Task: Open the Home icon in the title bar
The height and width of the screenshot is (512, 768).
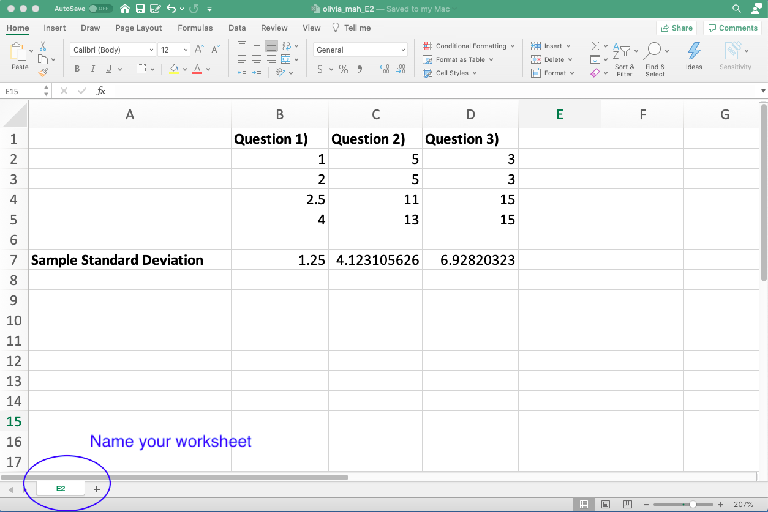Action: click(x=125, y=9)
